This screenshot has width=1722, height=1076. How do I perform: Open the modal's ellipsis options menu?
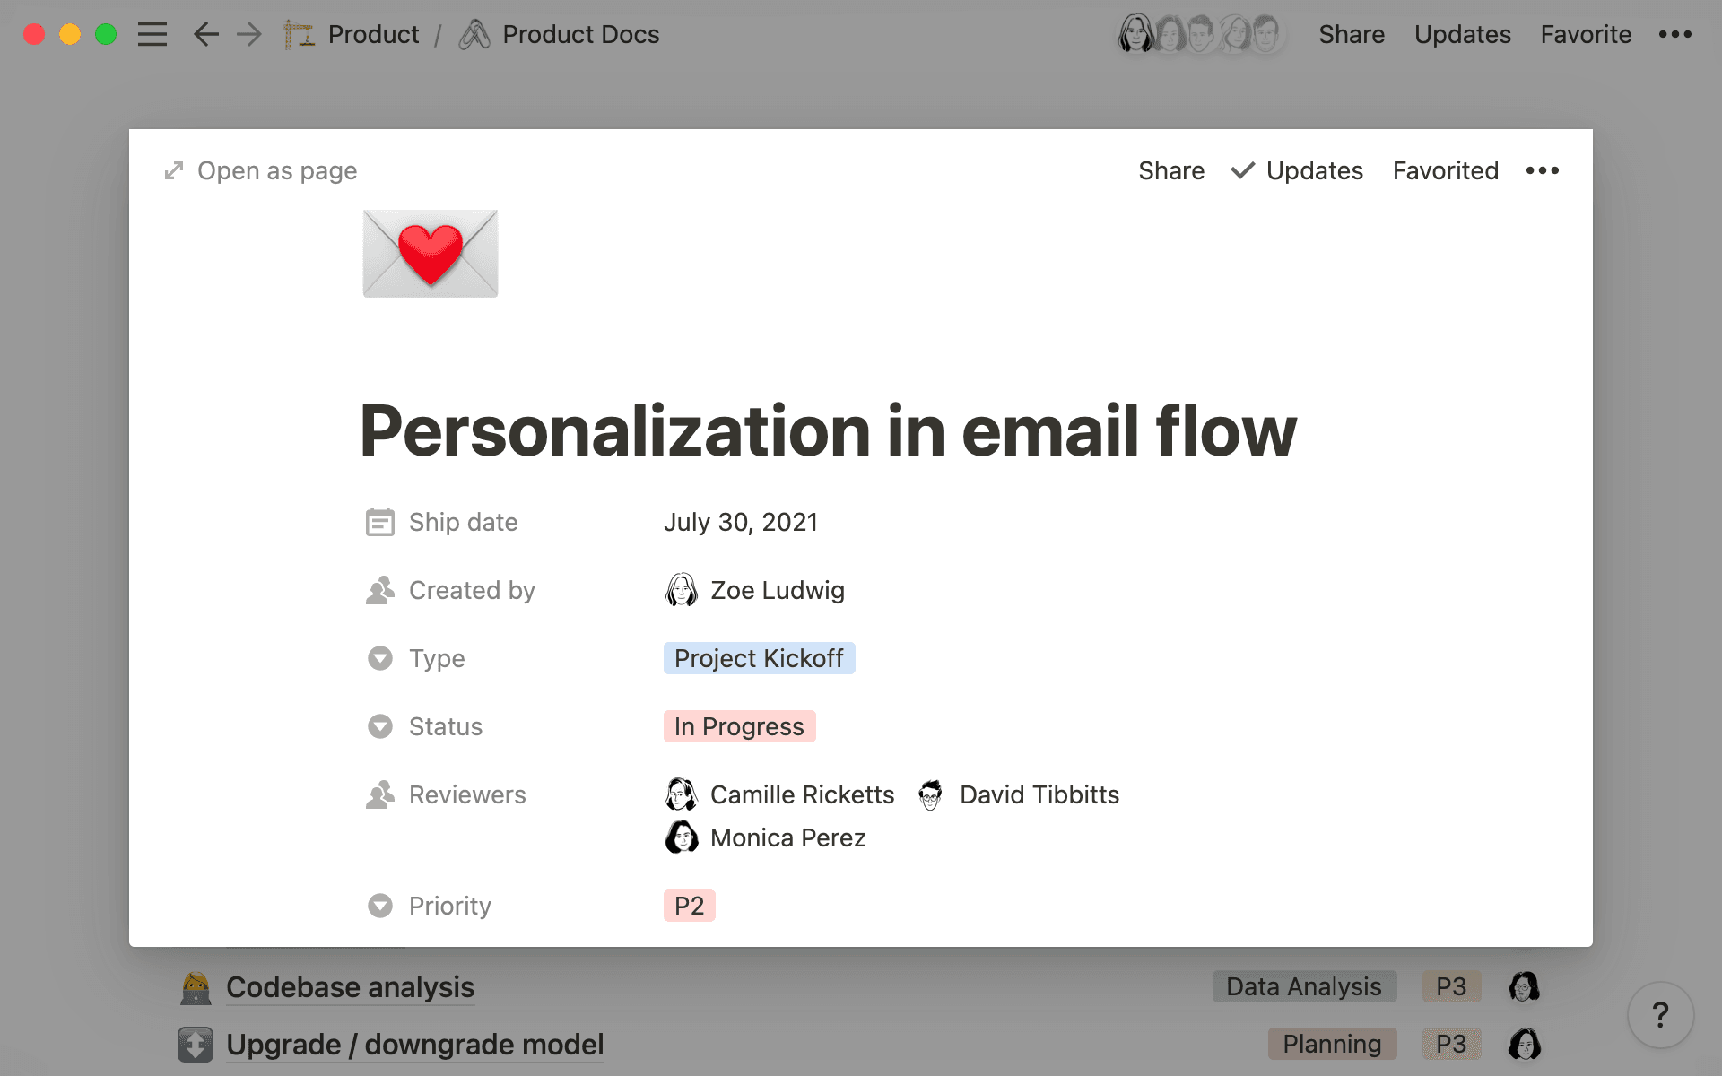tap(1542, 170)
